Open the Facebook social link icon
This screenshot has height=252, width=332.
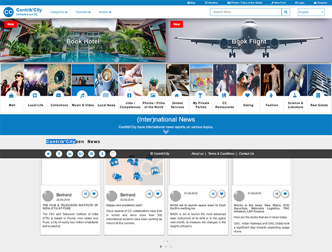tap(59, 154)
